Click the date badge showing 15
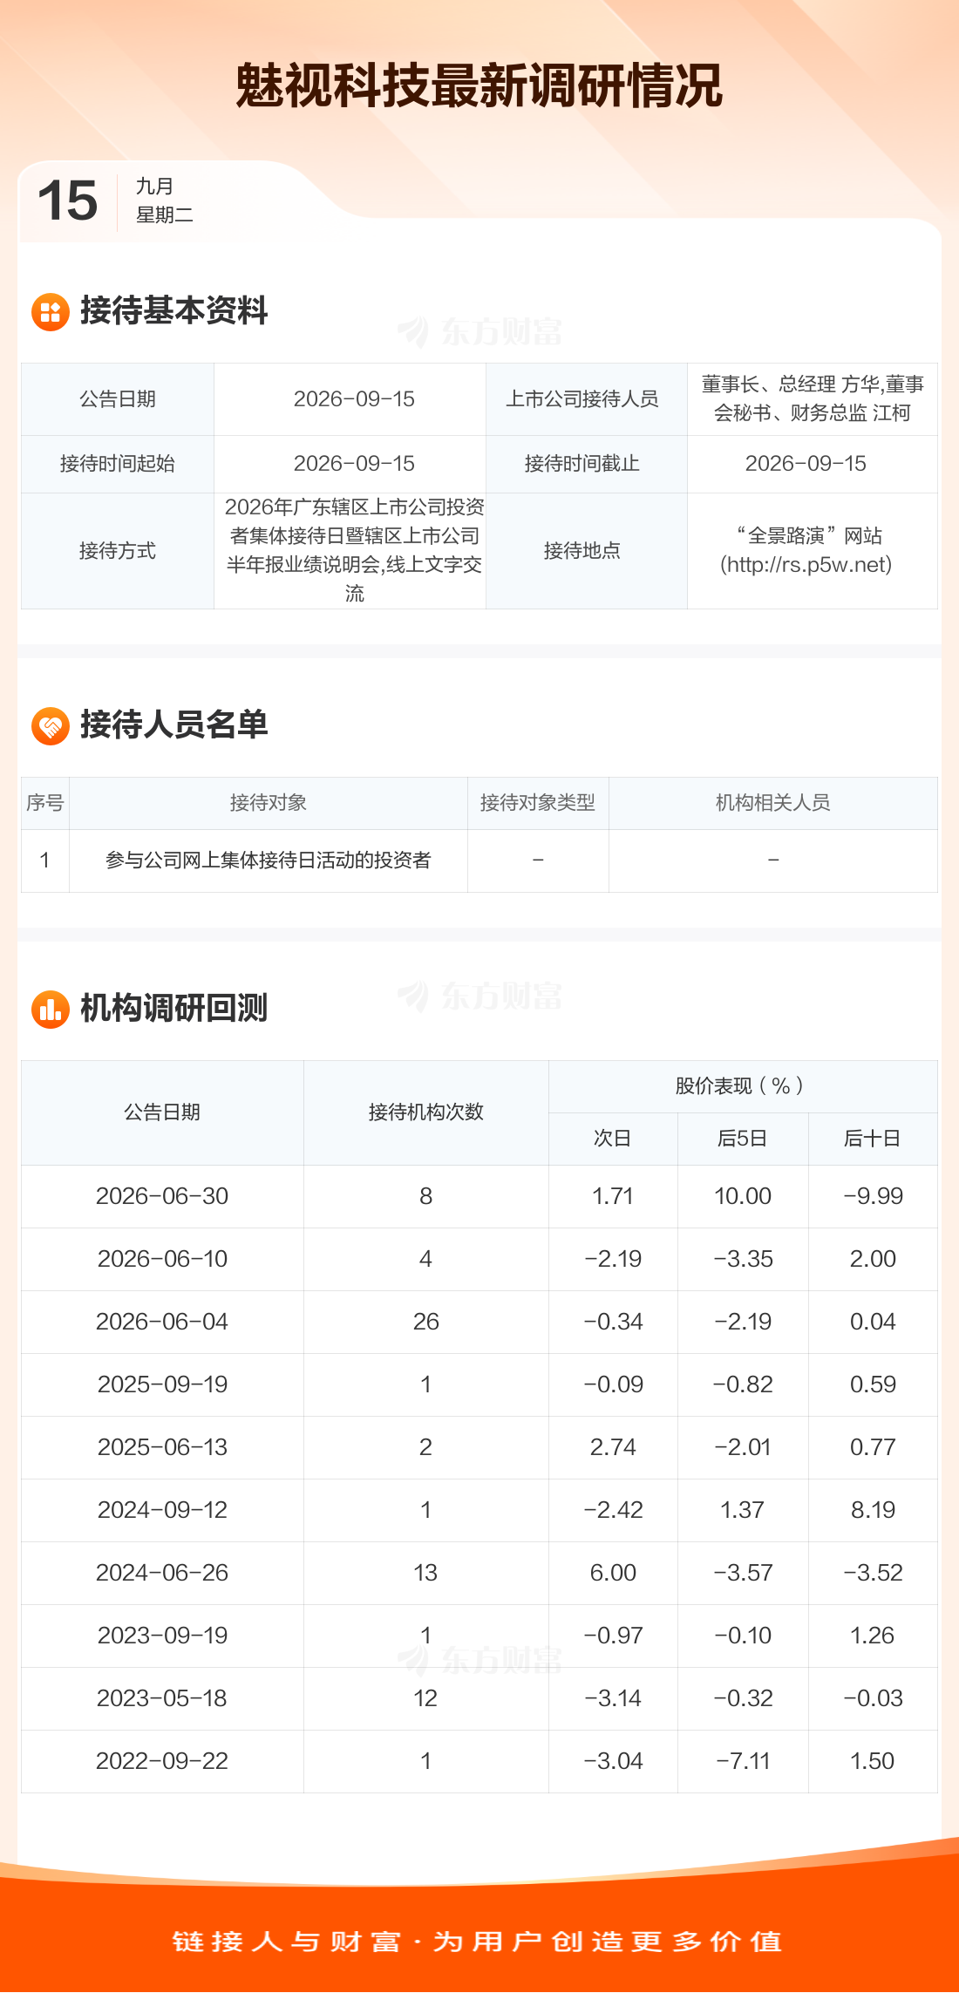The height and width of the screenshot is (1993, 959). 68,201
